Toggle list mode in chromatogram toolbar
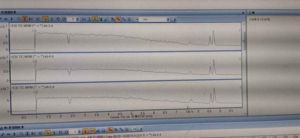The width and height of the screenshot is (300, 138). [x=45, y=19]
